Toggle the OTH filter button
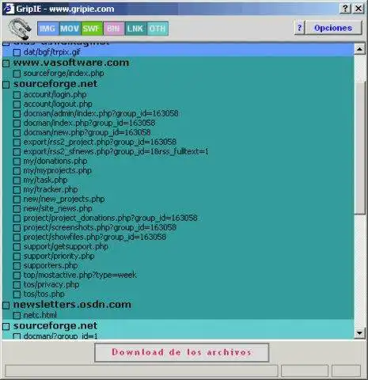The image size is (368, 380). (157, 28)
